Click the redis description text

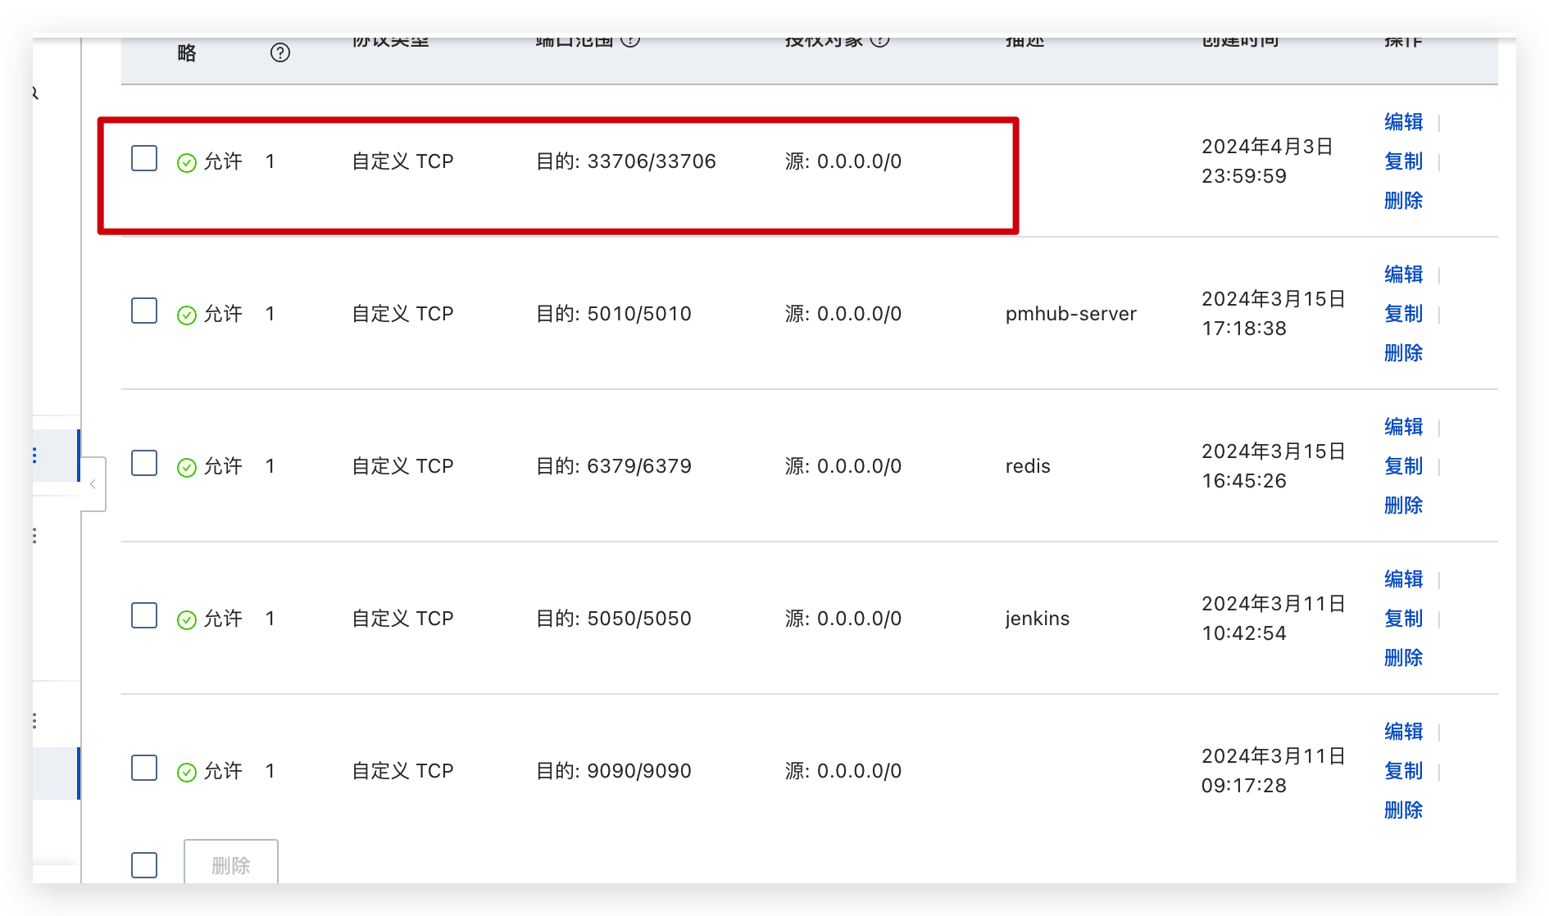point(1028,466)
